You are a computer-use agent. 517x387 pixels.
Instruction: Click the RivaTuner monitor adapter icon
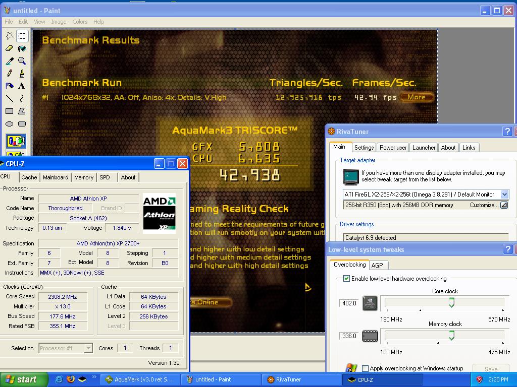pos(350,177)
